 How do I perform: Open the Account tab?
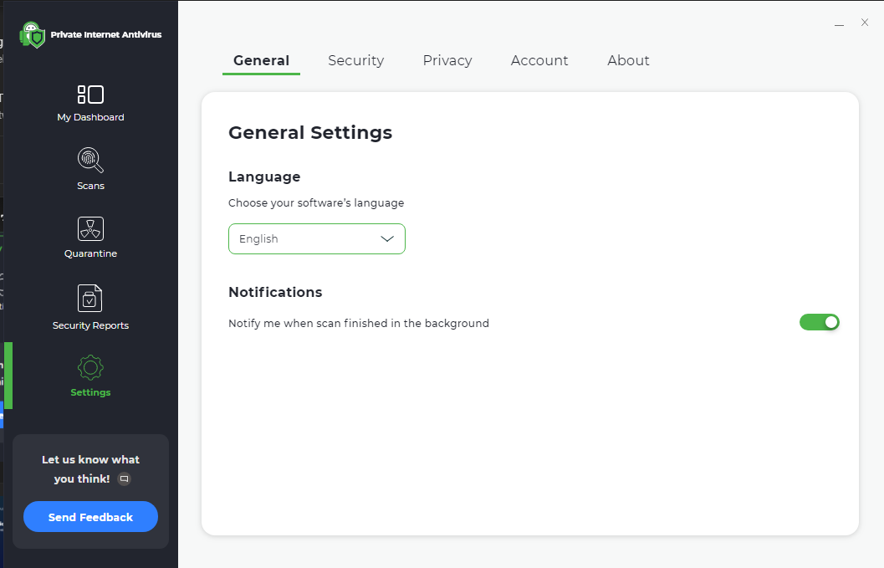pyautogui.click(x=539, y=60)
